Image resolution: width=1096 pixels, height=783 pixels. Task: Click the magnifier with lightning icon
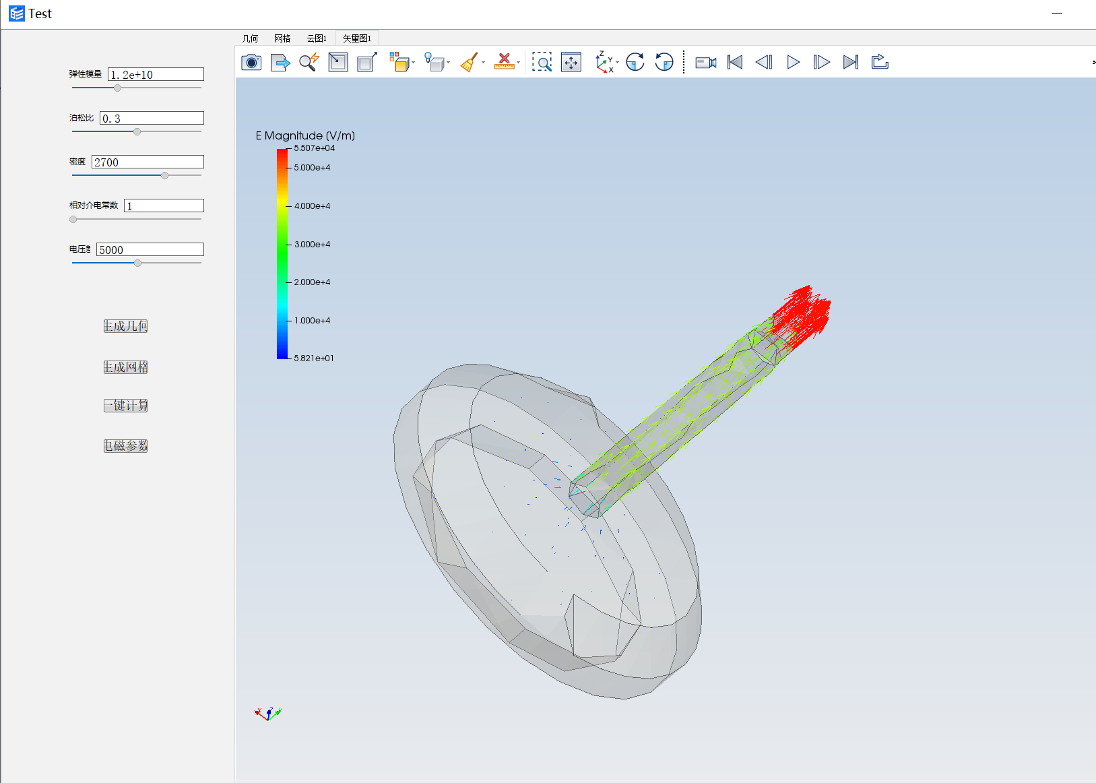coord(309,63)
